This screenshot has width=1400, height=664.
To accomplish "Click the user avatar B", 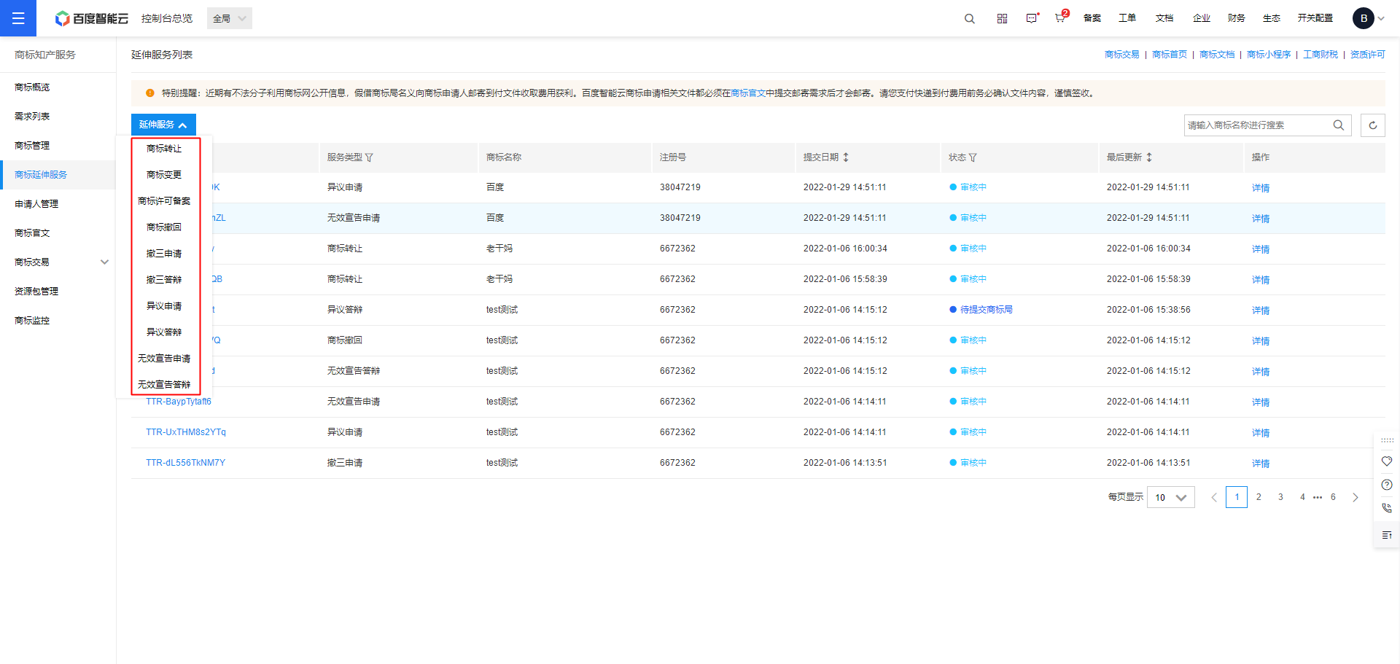I will (1363, 18).
